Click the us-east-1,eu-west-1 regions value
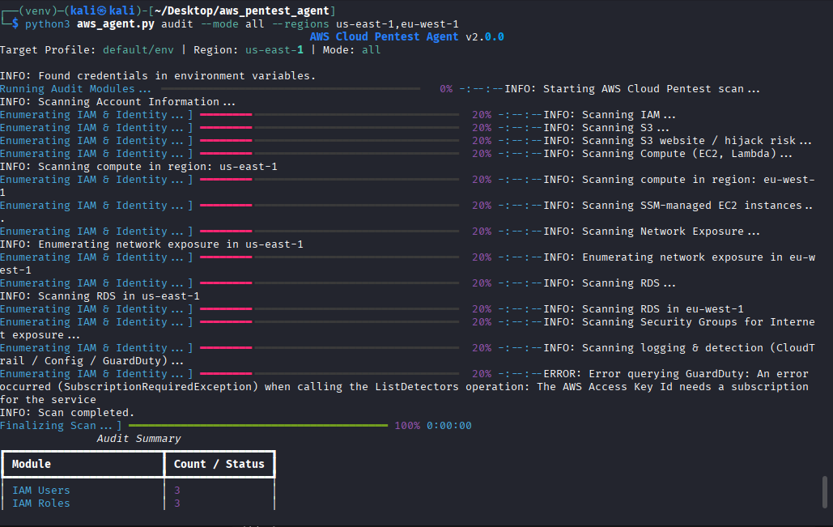The width and height of the screenshot is (833, 527). pyautogui.click(x=397, y=24)
